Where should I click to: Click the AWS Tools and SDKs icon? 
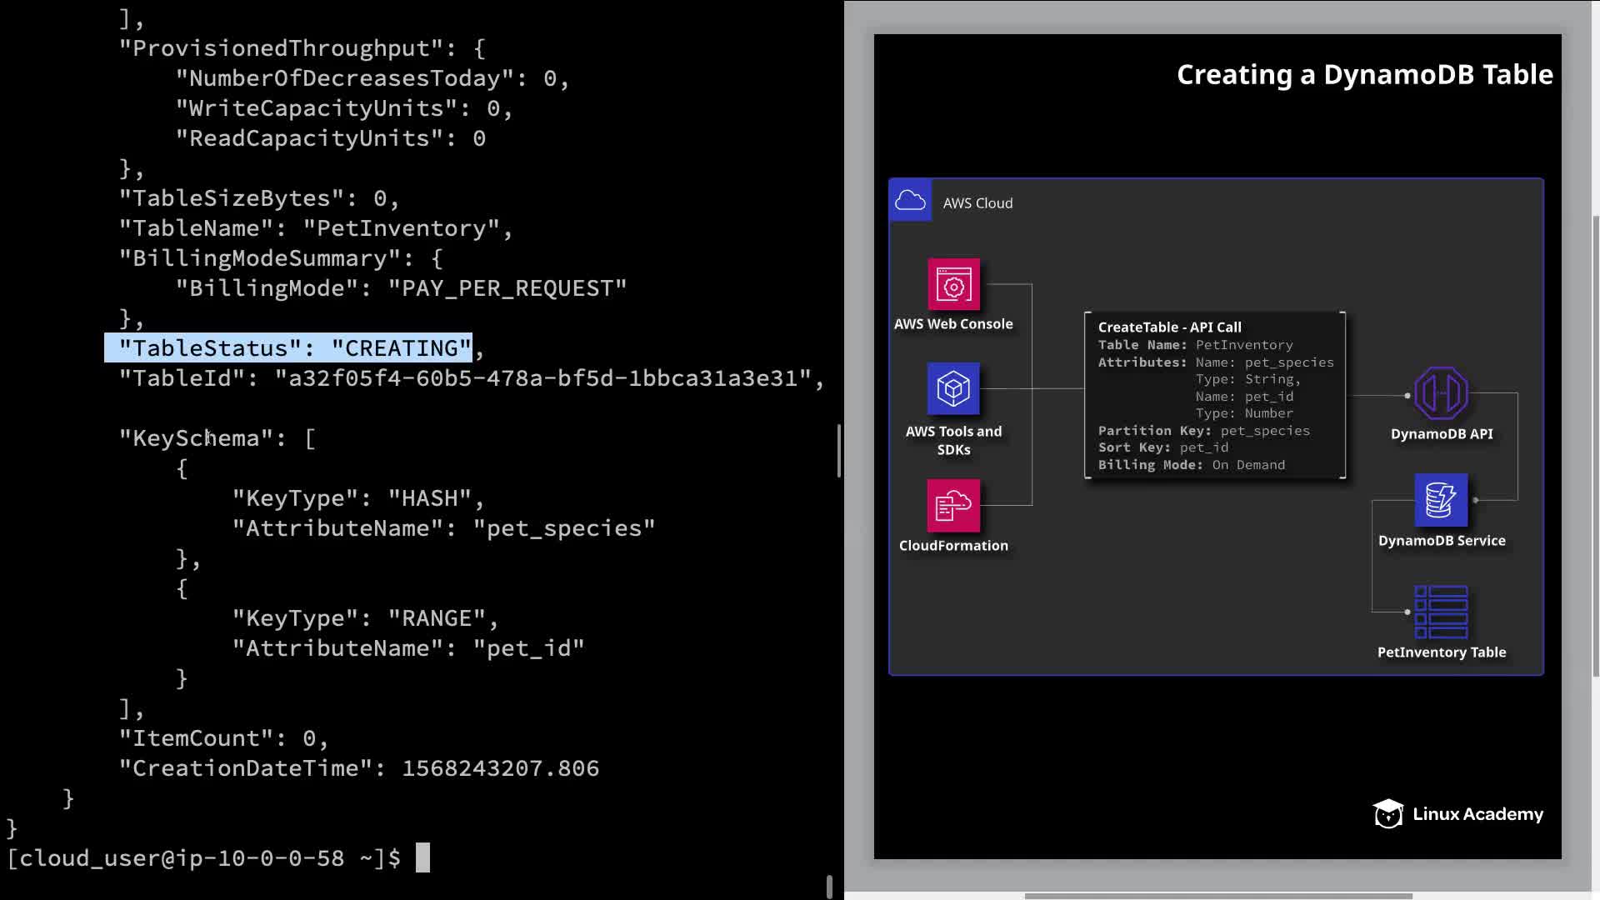[953, 388]
